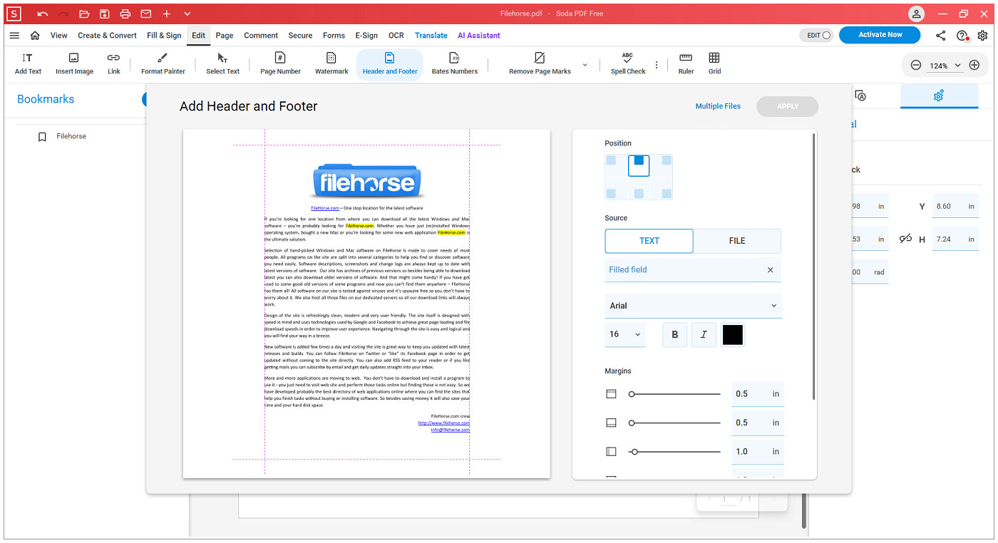Expand the Remove Page Marks dropdown arrow
Viewport: 998px width, 543px height.
(585, 65)
